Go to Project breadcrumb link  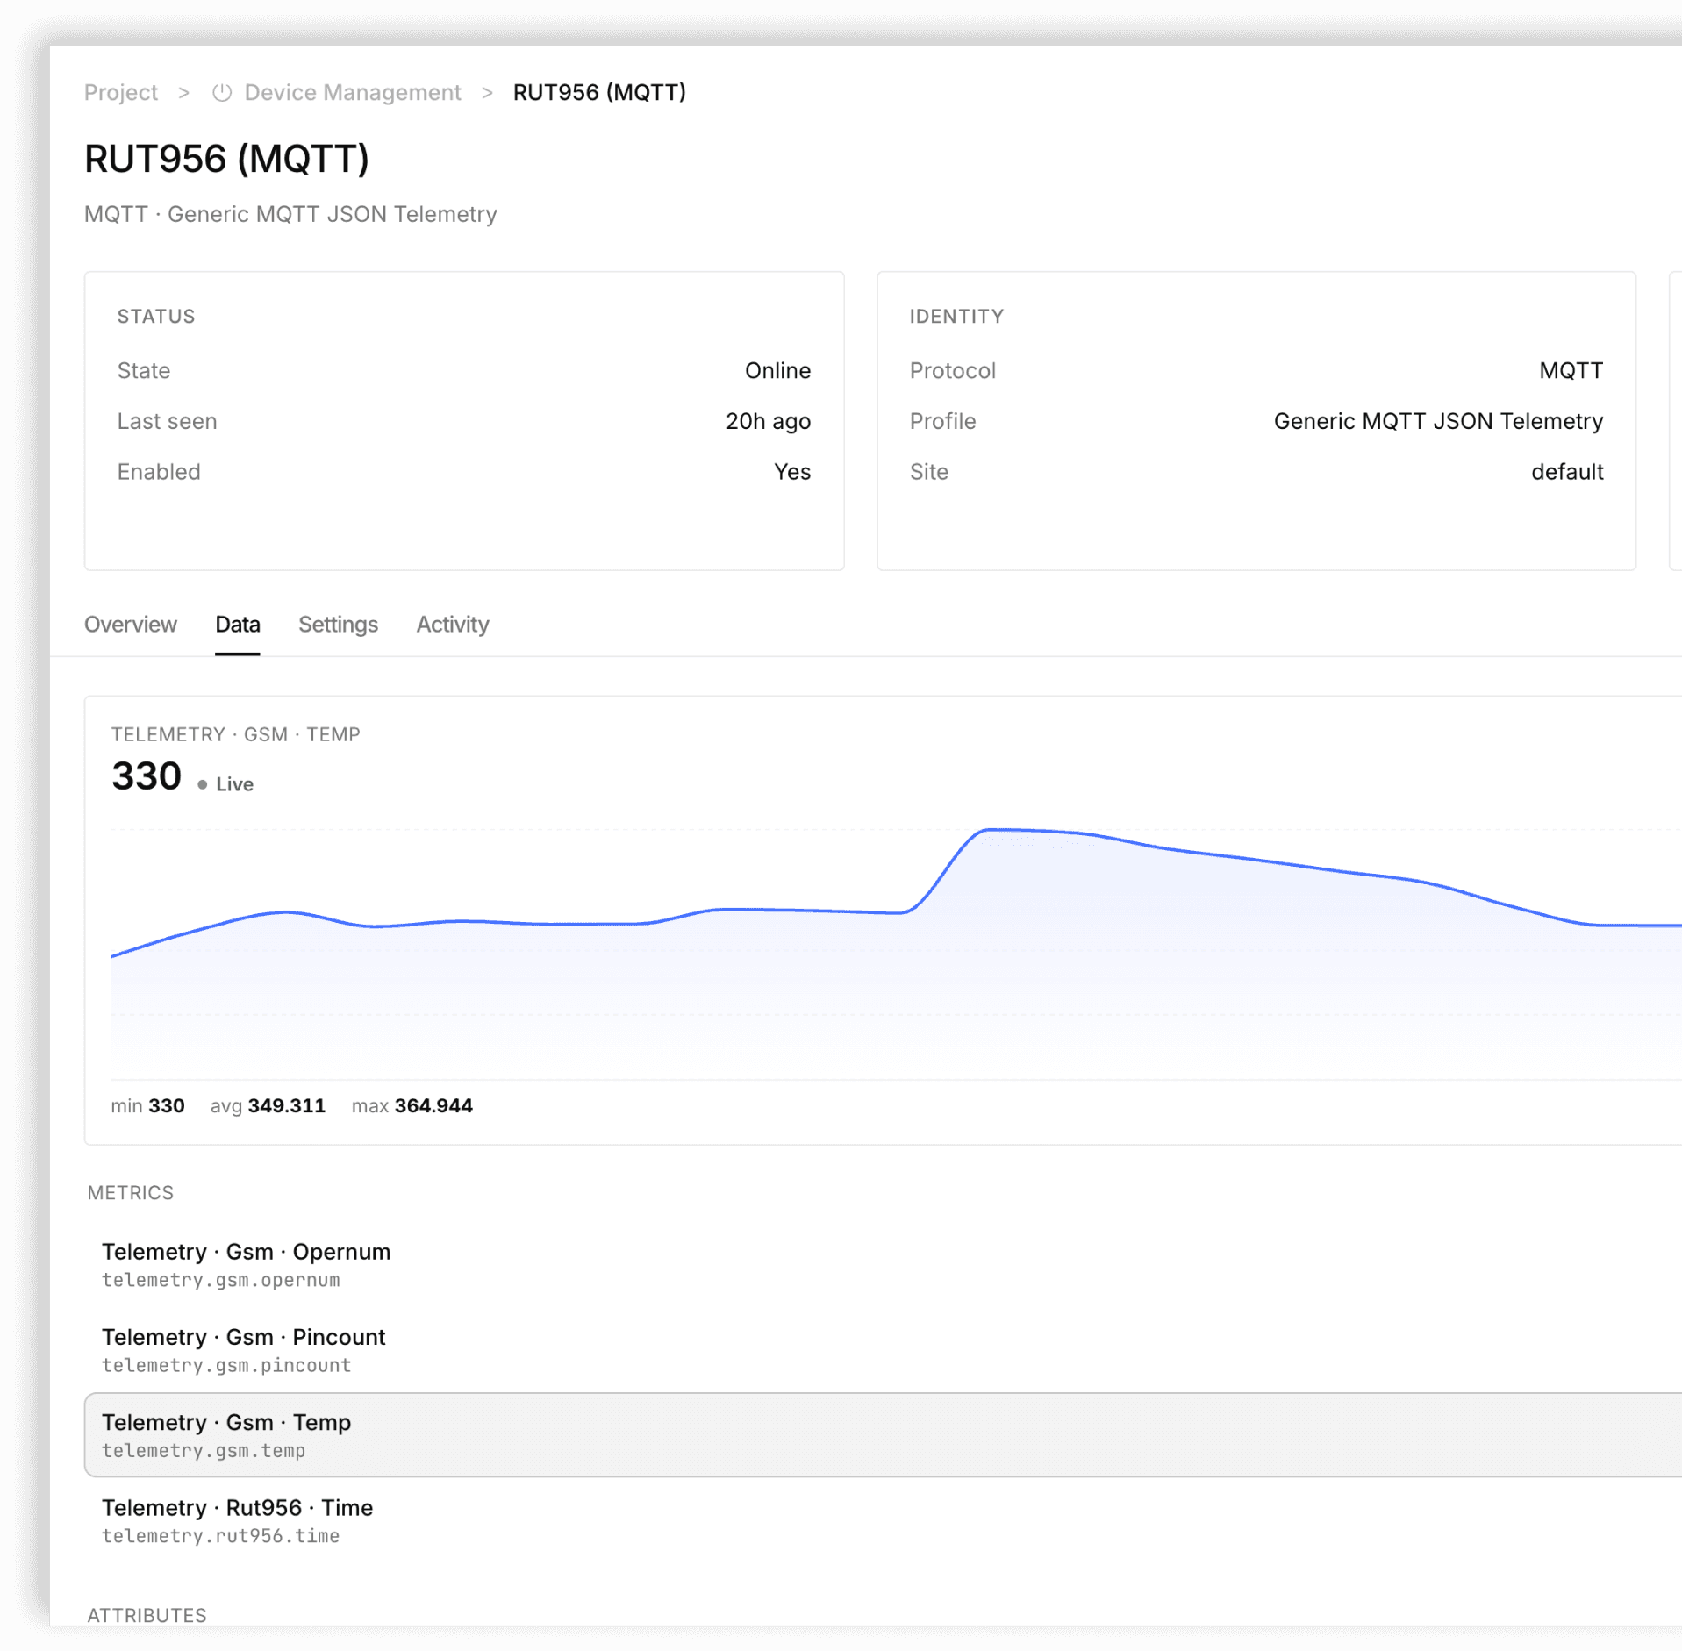[x=121, y=92]
